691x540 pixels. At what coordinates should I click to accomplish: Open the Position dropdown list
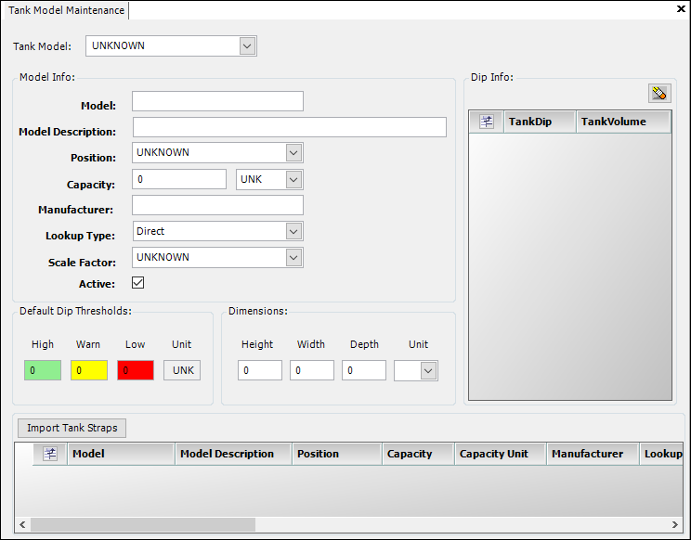[x=293, y=152]
